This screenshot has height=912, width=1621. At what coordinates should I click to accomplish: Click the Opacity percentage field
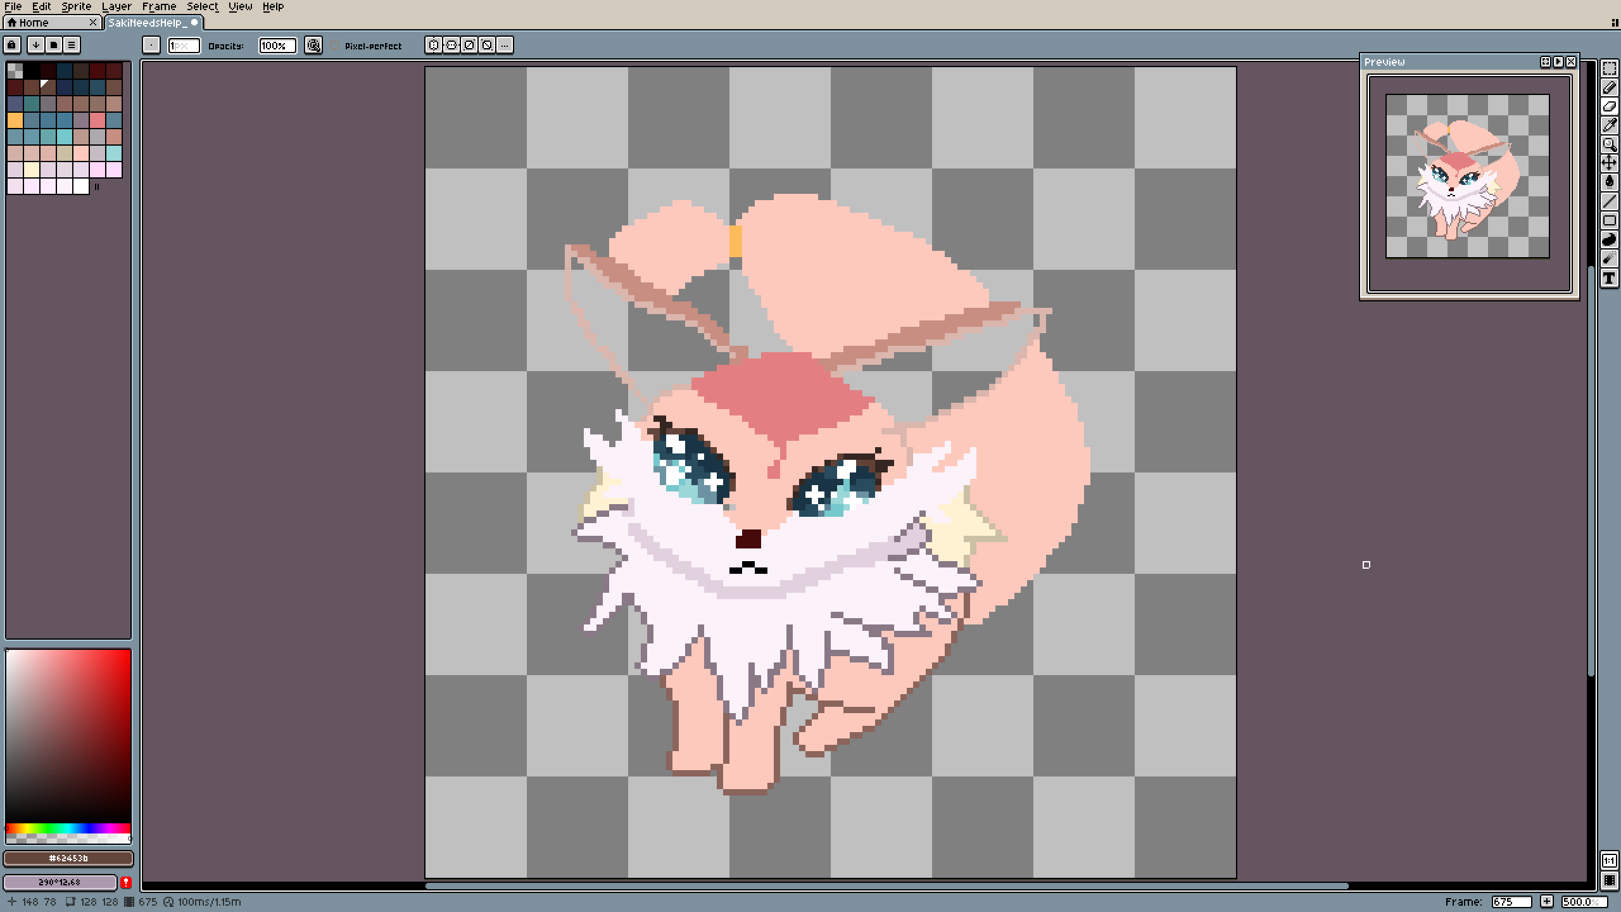click(x=277, y=46)
